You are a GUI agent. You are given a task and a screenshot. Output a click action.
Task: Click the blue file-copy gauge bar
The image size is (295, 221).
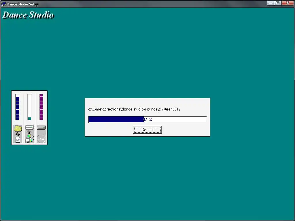pos(18,107)
